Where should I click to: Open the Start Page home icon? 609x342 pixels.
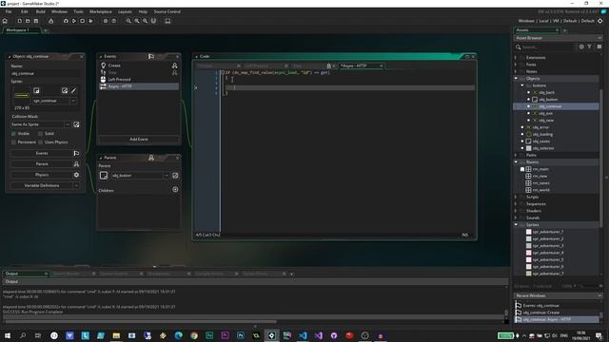[x=5, y=21]
